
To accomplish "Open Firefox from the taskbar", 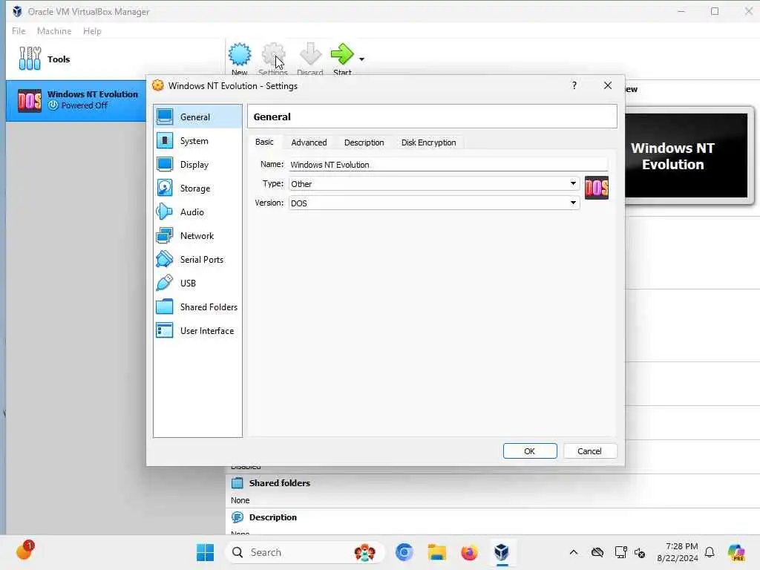I will [469, 552].
